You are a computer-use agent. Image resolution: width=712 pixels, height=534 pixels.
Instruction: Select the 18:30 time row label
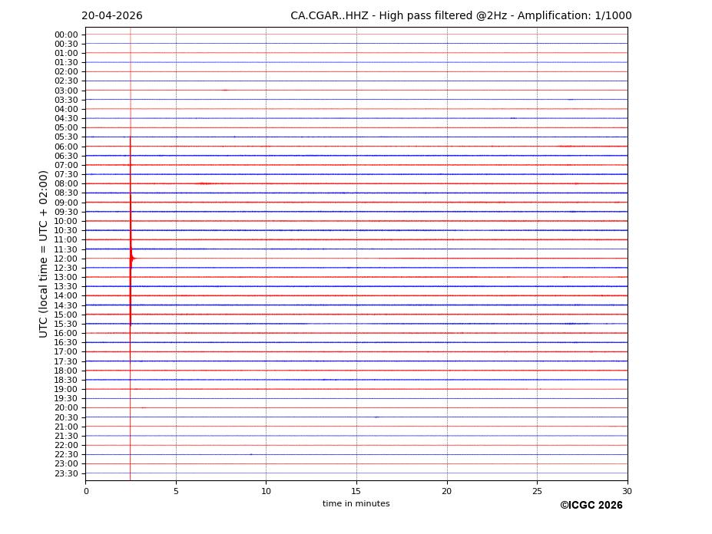pyautogui.click(x=66, y=380)
